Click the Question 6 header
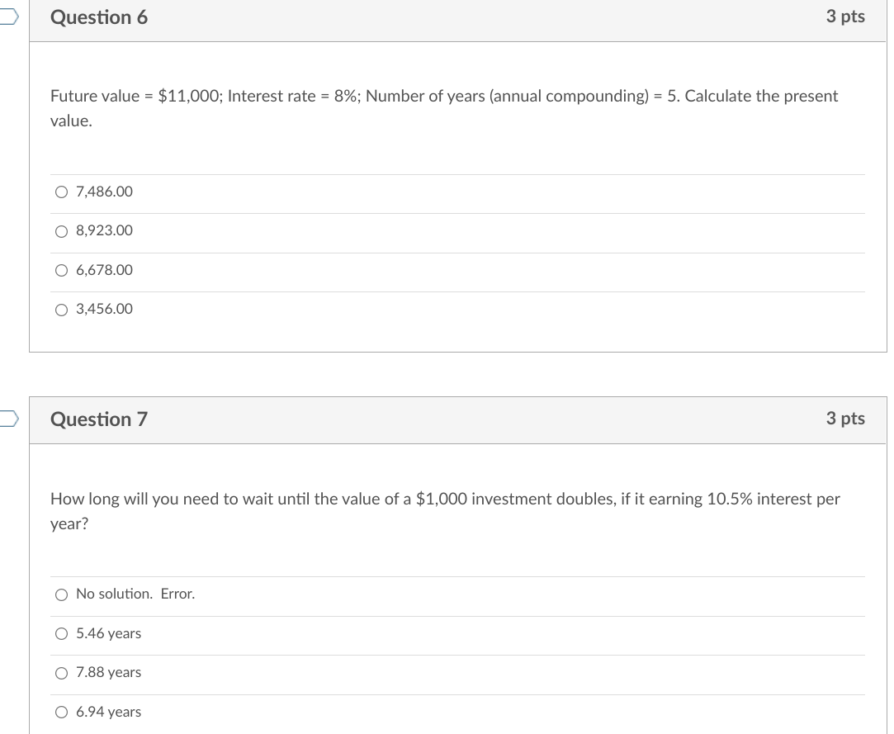The image size is (894, 734). 99,17
